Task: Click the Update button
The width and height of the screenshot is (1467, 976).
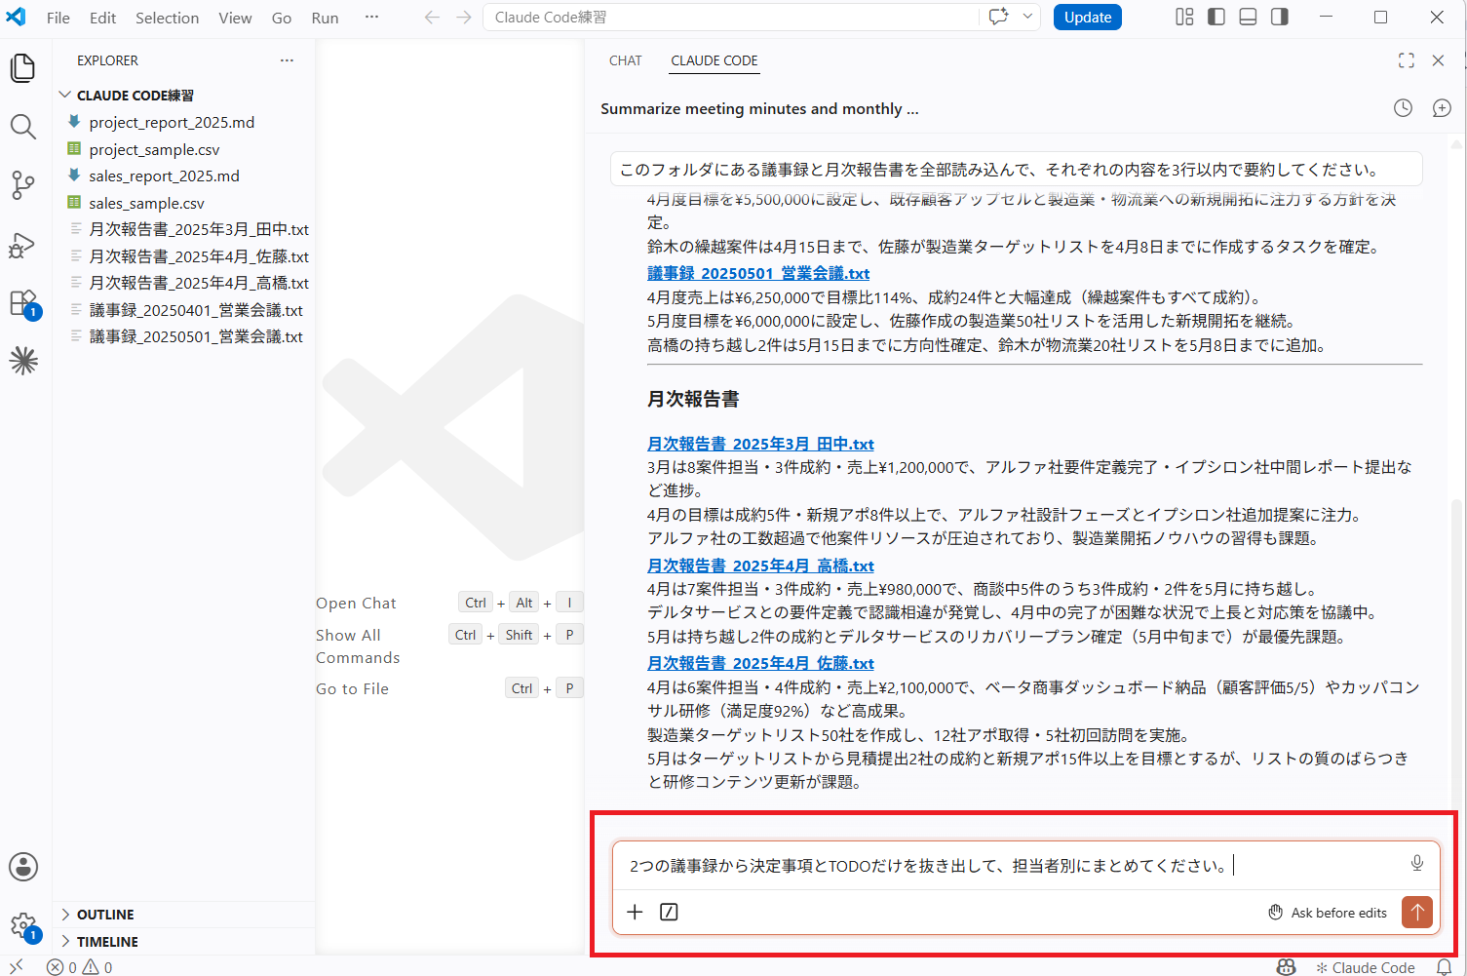Action: click(x=1088, y=18)
